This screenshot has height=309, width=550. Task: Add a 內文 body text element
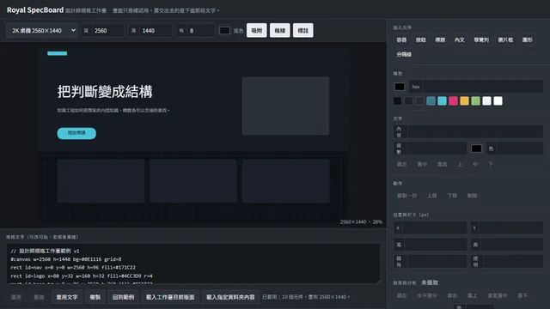pos(460,40)
